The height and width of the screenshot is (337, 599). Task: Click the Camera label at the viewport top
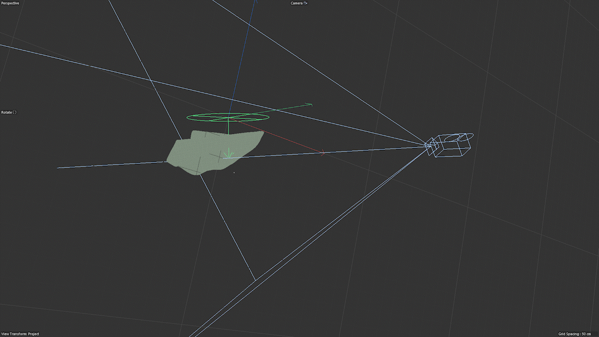click(x=297, y=3)
